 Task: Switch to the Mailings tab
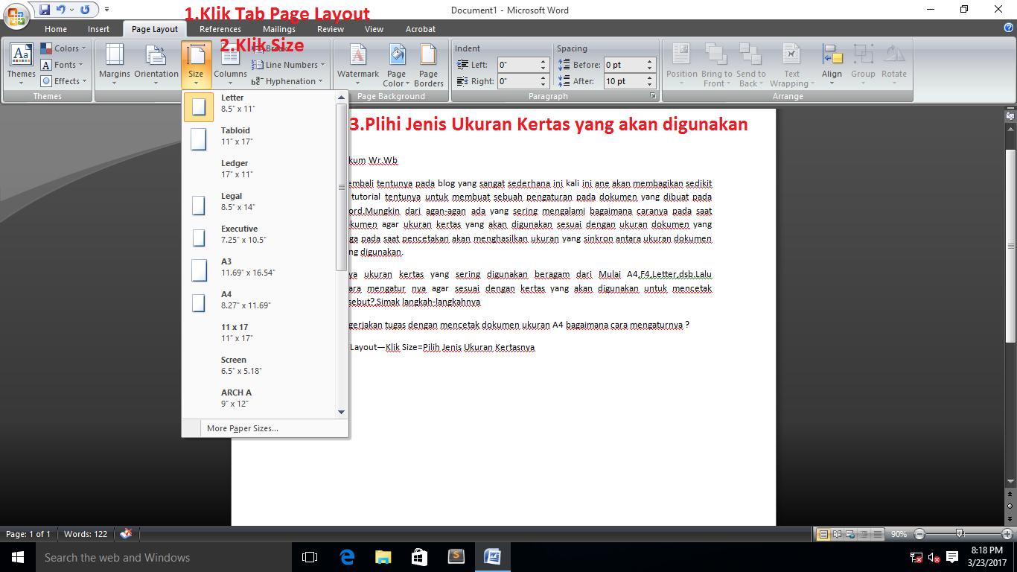279,29
